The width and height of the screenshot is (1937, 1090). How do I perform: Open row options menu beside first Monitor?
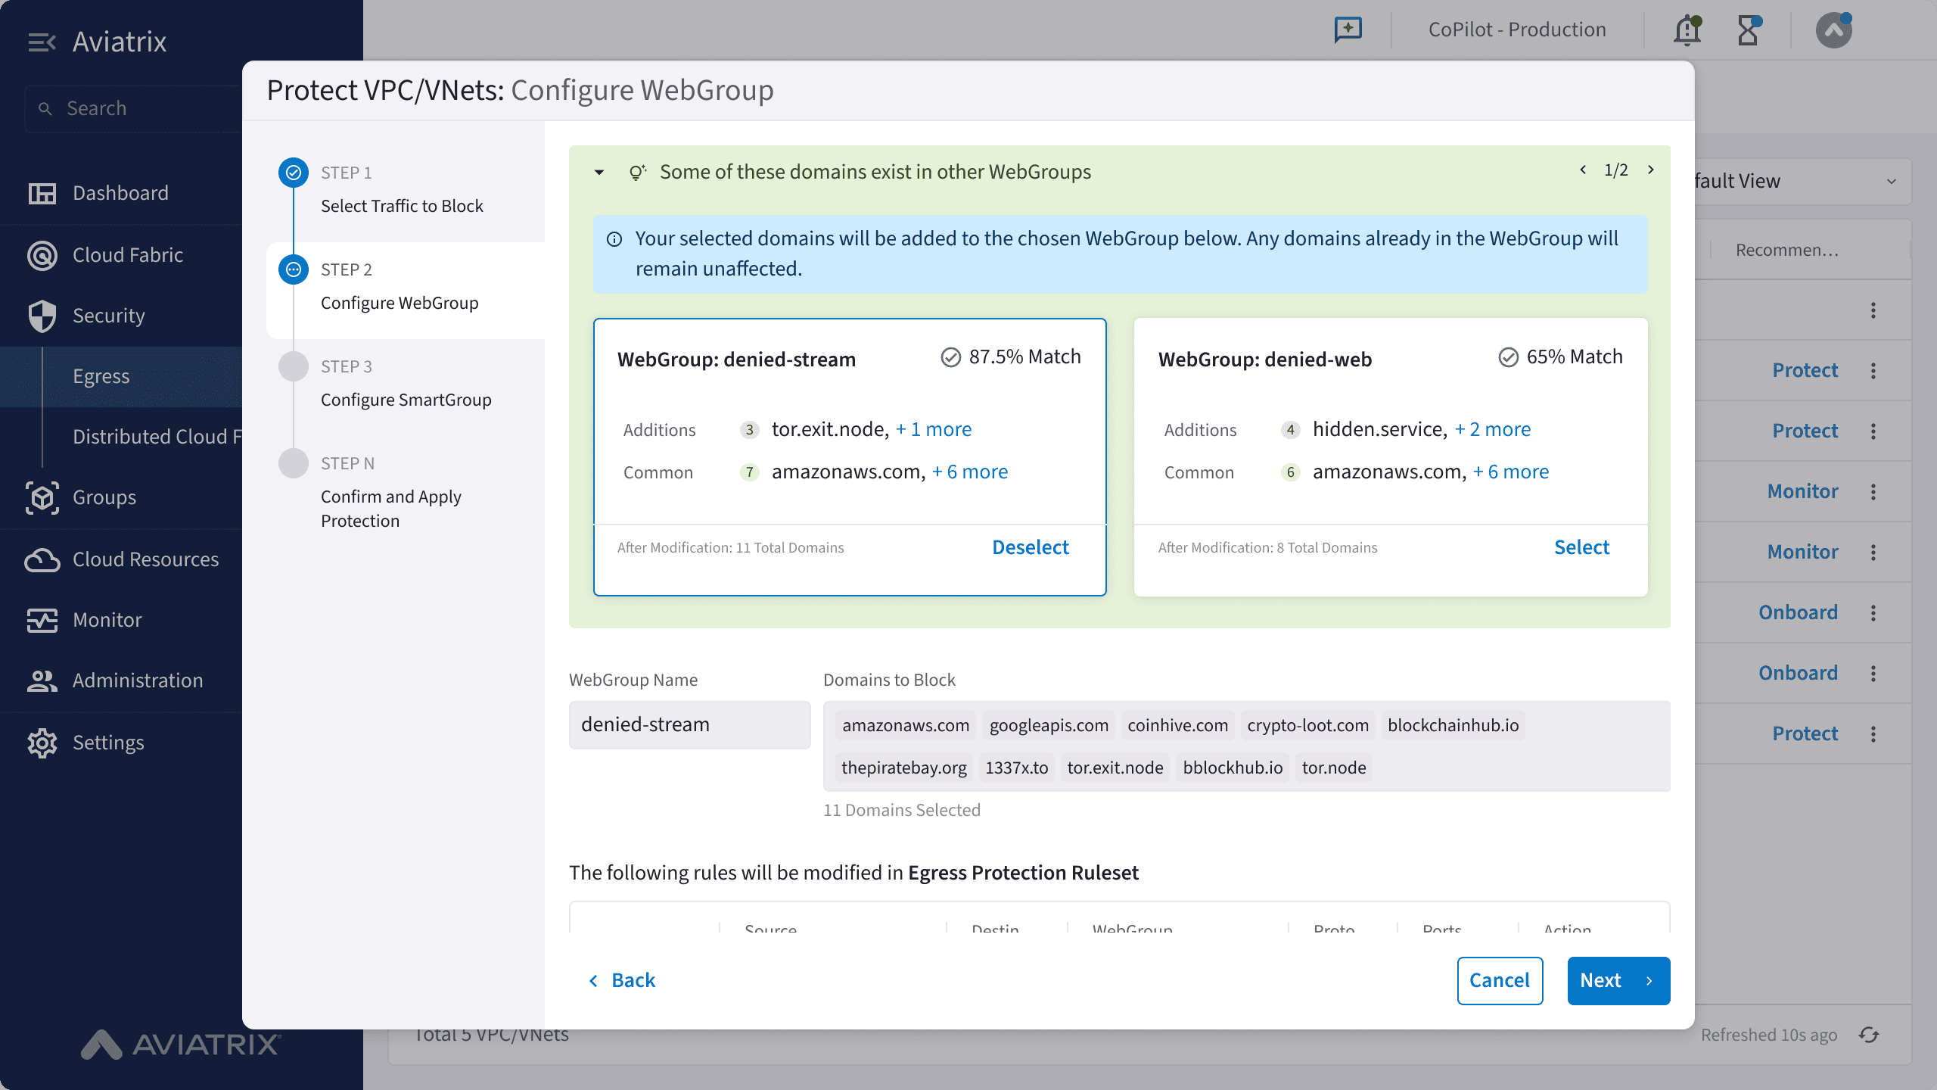click(1873, 492)
